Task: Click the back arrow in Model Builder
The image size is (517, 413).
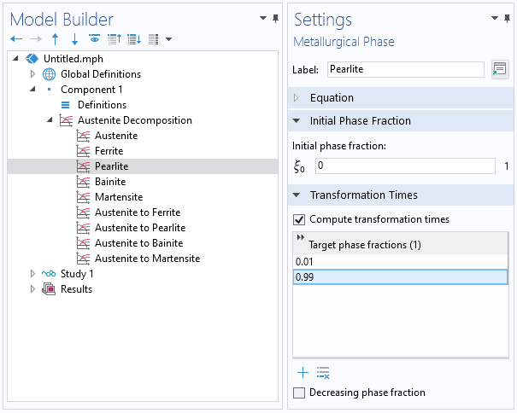Action: pyautogui.click(x=16, y=39)
